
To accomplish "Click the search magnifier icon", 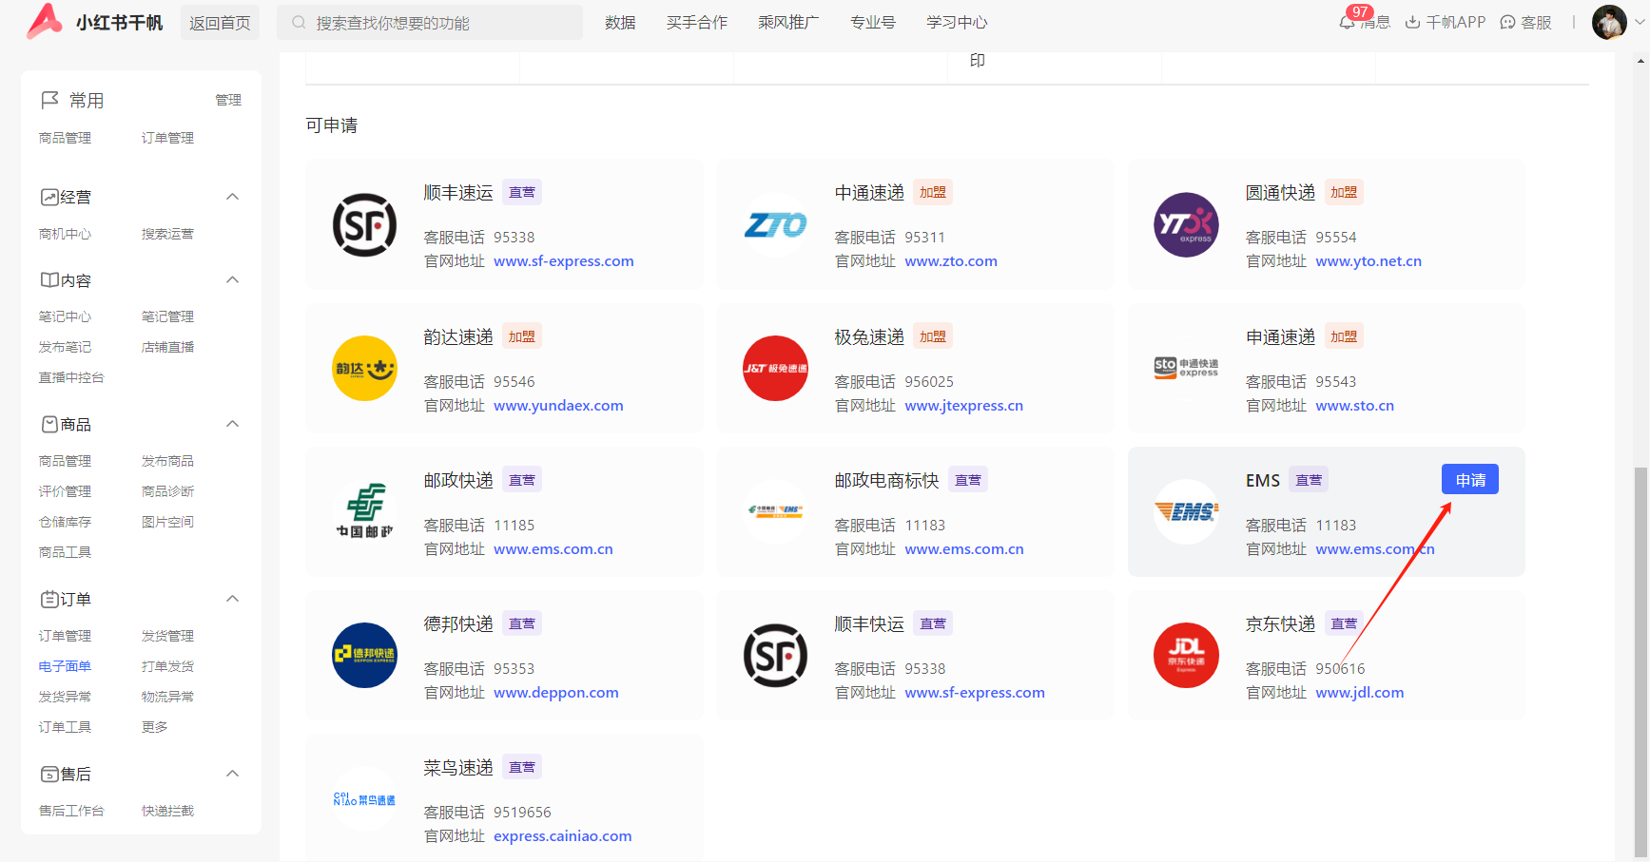I will tap(299, 22).
